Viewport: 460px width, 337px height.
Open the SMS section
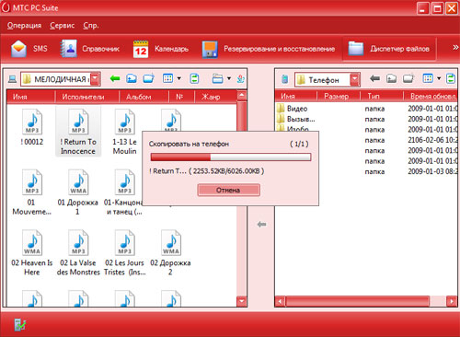29,49
